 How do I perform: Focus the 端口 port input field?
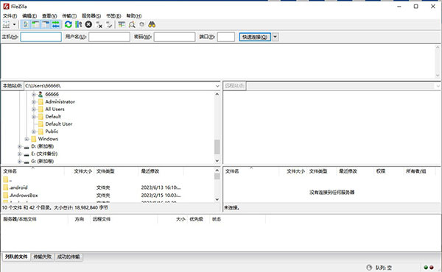coord(226,37)
